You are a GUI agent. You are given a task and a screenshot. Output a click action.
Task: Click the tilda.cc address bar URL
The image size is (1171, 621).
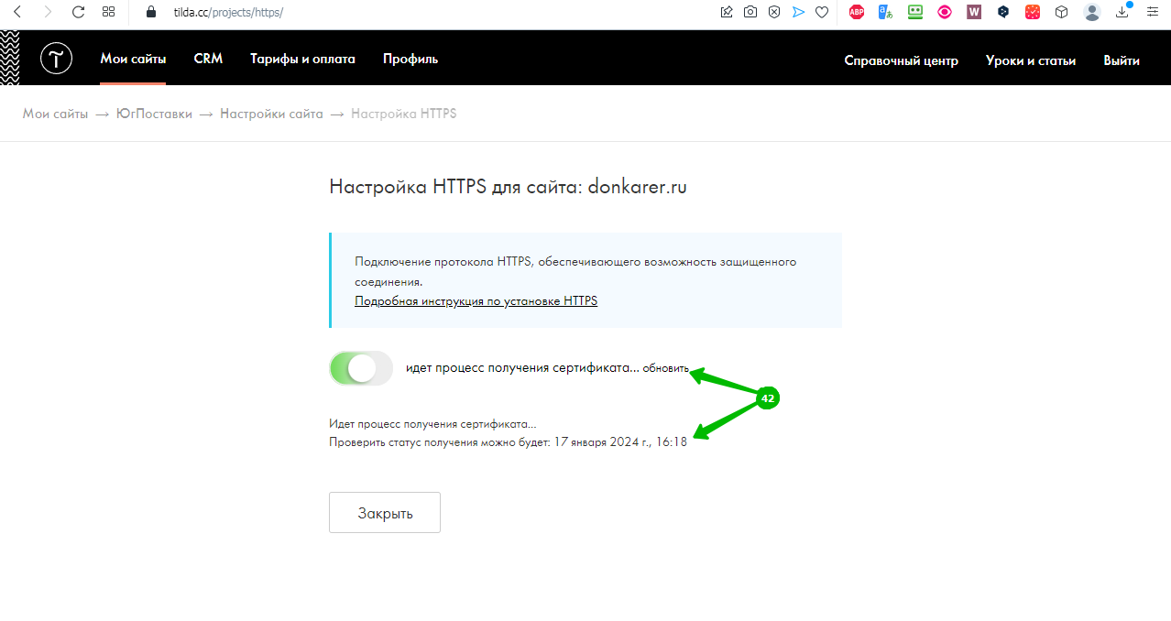[x=228, y=13]
